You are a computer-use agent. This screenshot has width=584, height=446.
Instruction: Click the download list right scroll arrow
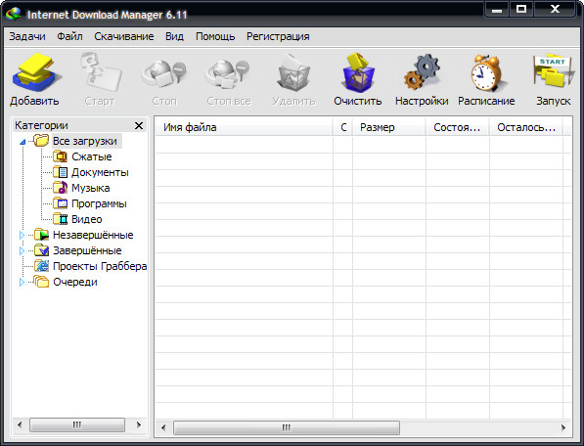click(563, 427)
